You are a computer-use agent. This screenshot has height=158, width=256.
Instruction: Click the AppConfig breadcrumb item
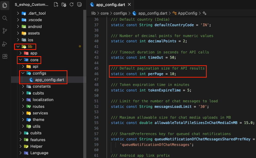tap(187, 13)
